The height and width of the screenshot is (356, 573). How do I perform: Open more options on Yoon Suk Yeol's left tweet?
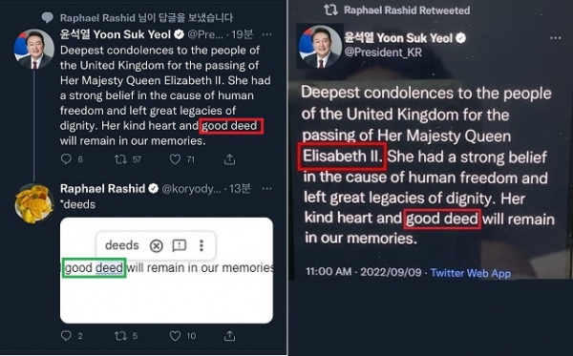pos(267,34)
